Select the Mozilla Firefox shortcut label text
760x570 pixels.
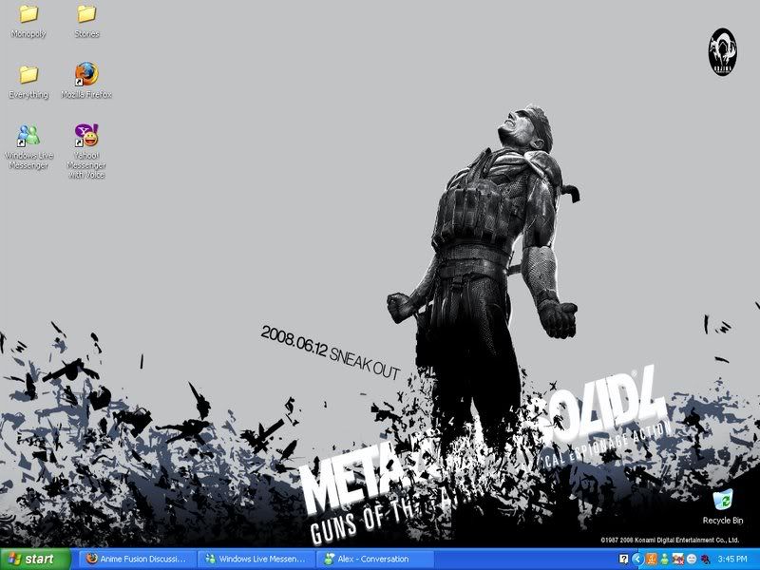[86, 93]
